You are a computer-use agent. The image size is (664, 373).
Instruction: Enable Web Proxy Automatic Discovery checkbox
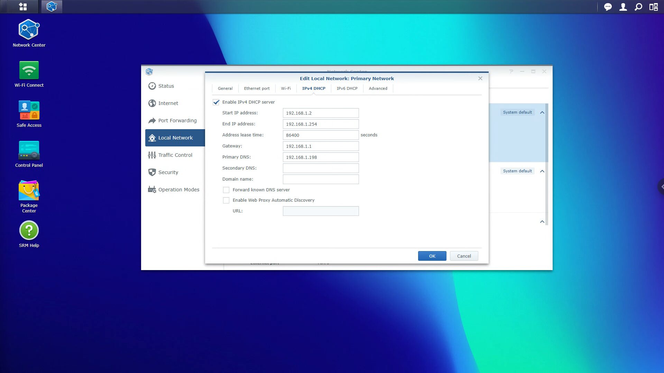[x=226, y=200]
